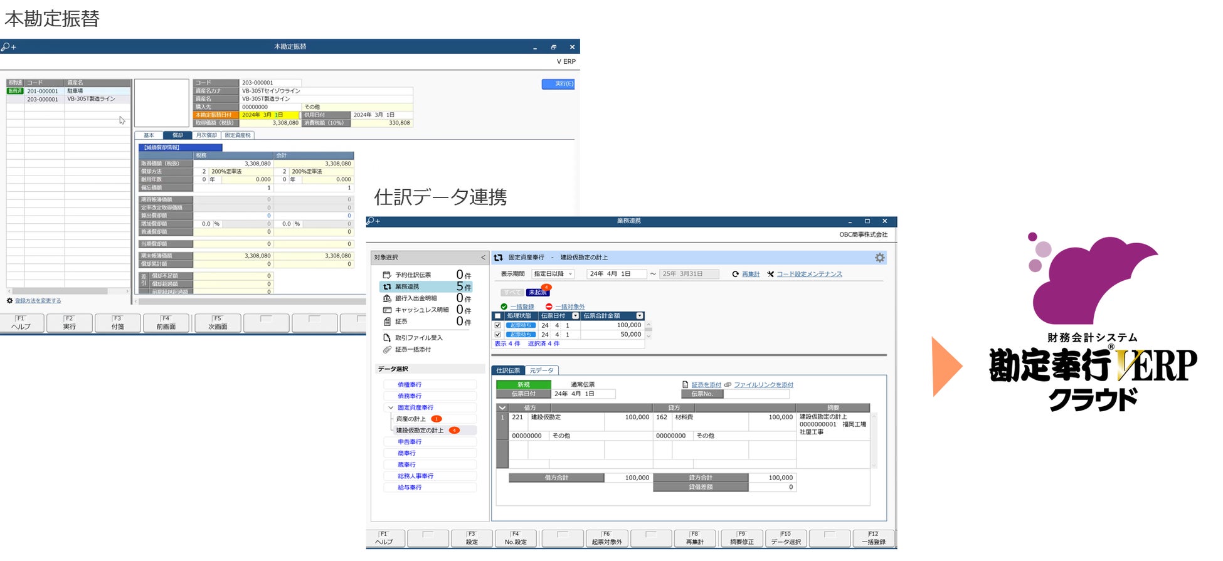Restore the 本勘定振替 window size
The height and width of the screenshot is (561, 1223).
coord(553,47)
